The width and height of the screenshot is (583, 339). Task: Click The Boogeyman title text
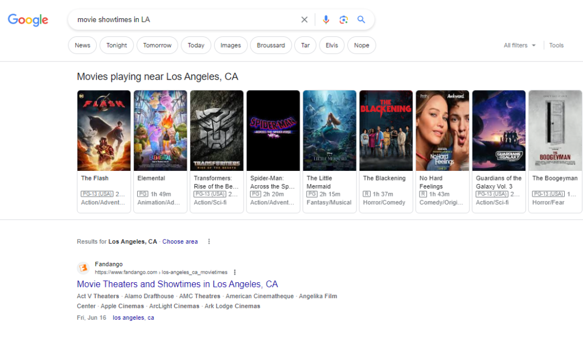[555, 178]
